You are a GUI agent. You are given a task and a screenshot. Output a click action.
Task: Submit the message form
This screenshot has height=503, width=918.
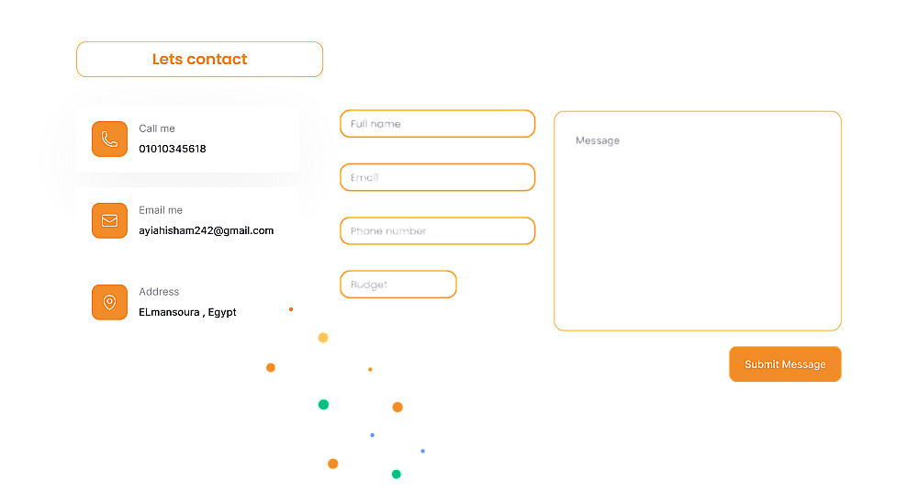pos(785,364)
